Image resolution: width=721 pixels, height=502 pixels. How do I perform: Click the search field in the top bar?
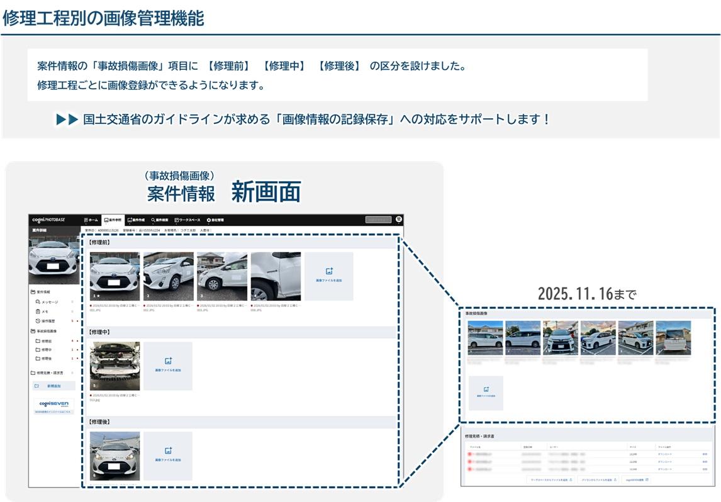click(378, 220)
